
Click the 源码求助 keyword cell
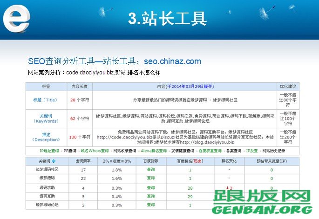coord(47,188)
